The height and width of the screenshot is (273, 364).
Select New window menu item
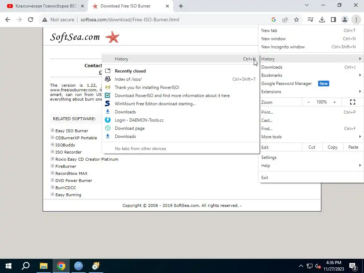311,38
